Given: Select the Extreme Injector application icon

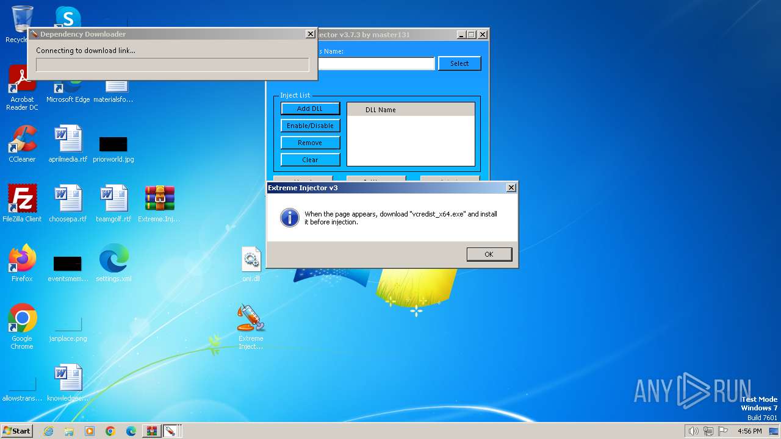Looking at the screenshot, I should pos(251,327).
